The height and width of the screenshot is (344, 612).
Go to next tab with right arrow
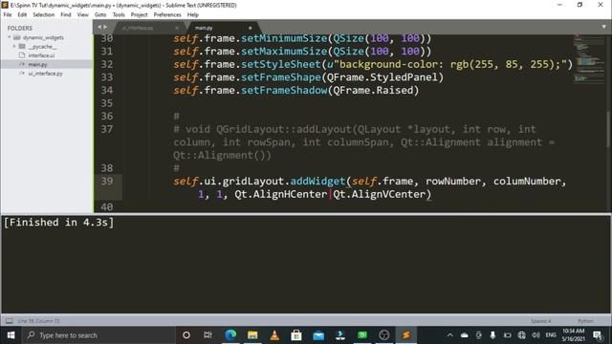click(105, 27)
